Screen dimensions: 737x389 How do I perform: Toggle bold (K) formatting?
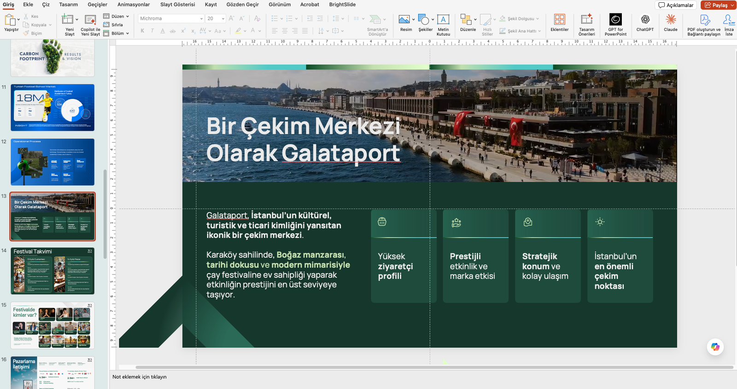tap(142, 31)
